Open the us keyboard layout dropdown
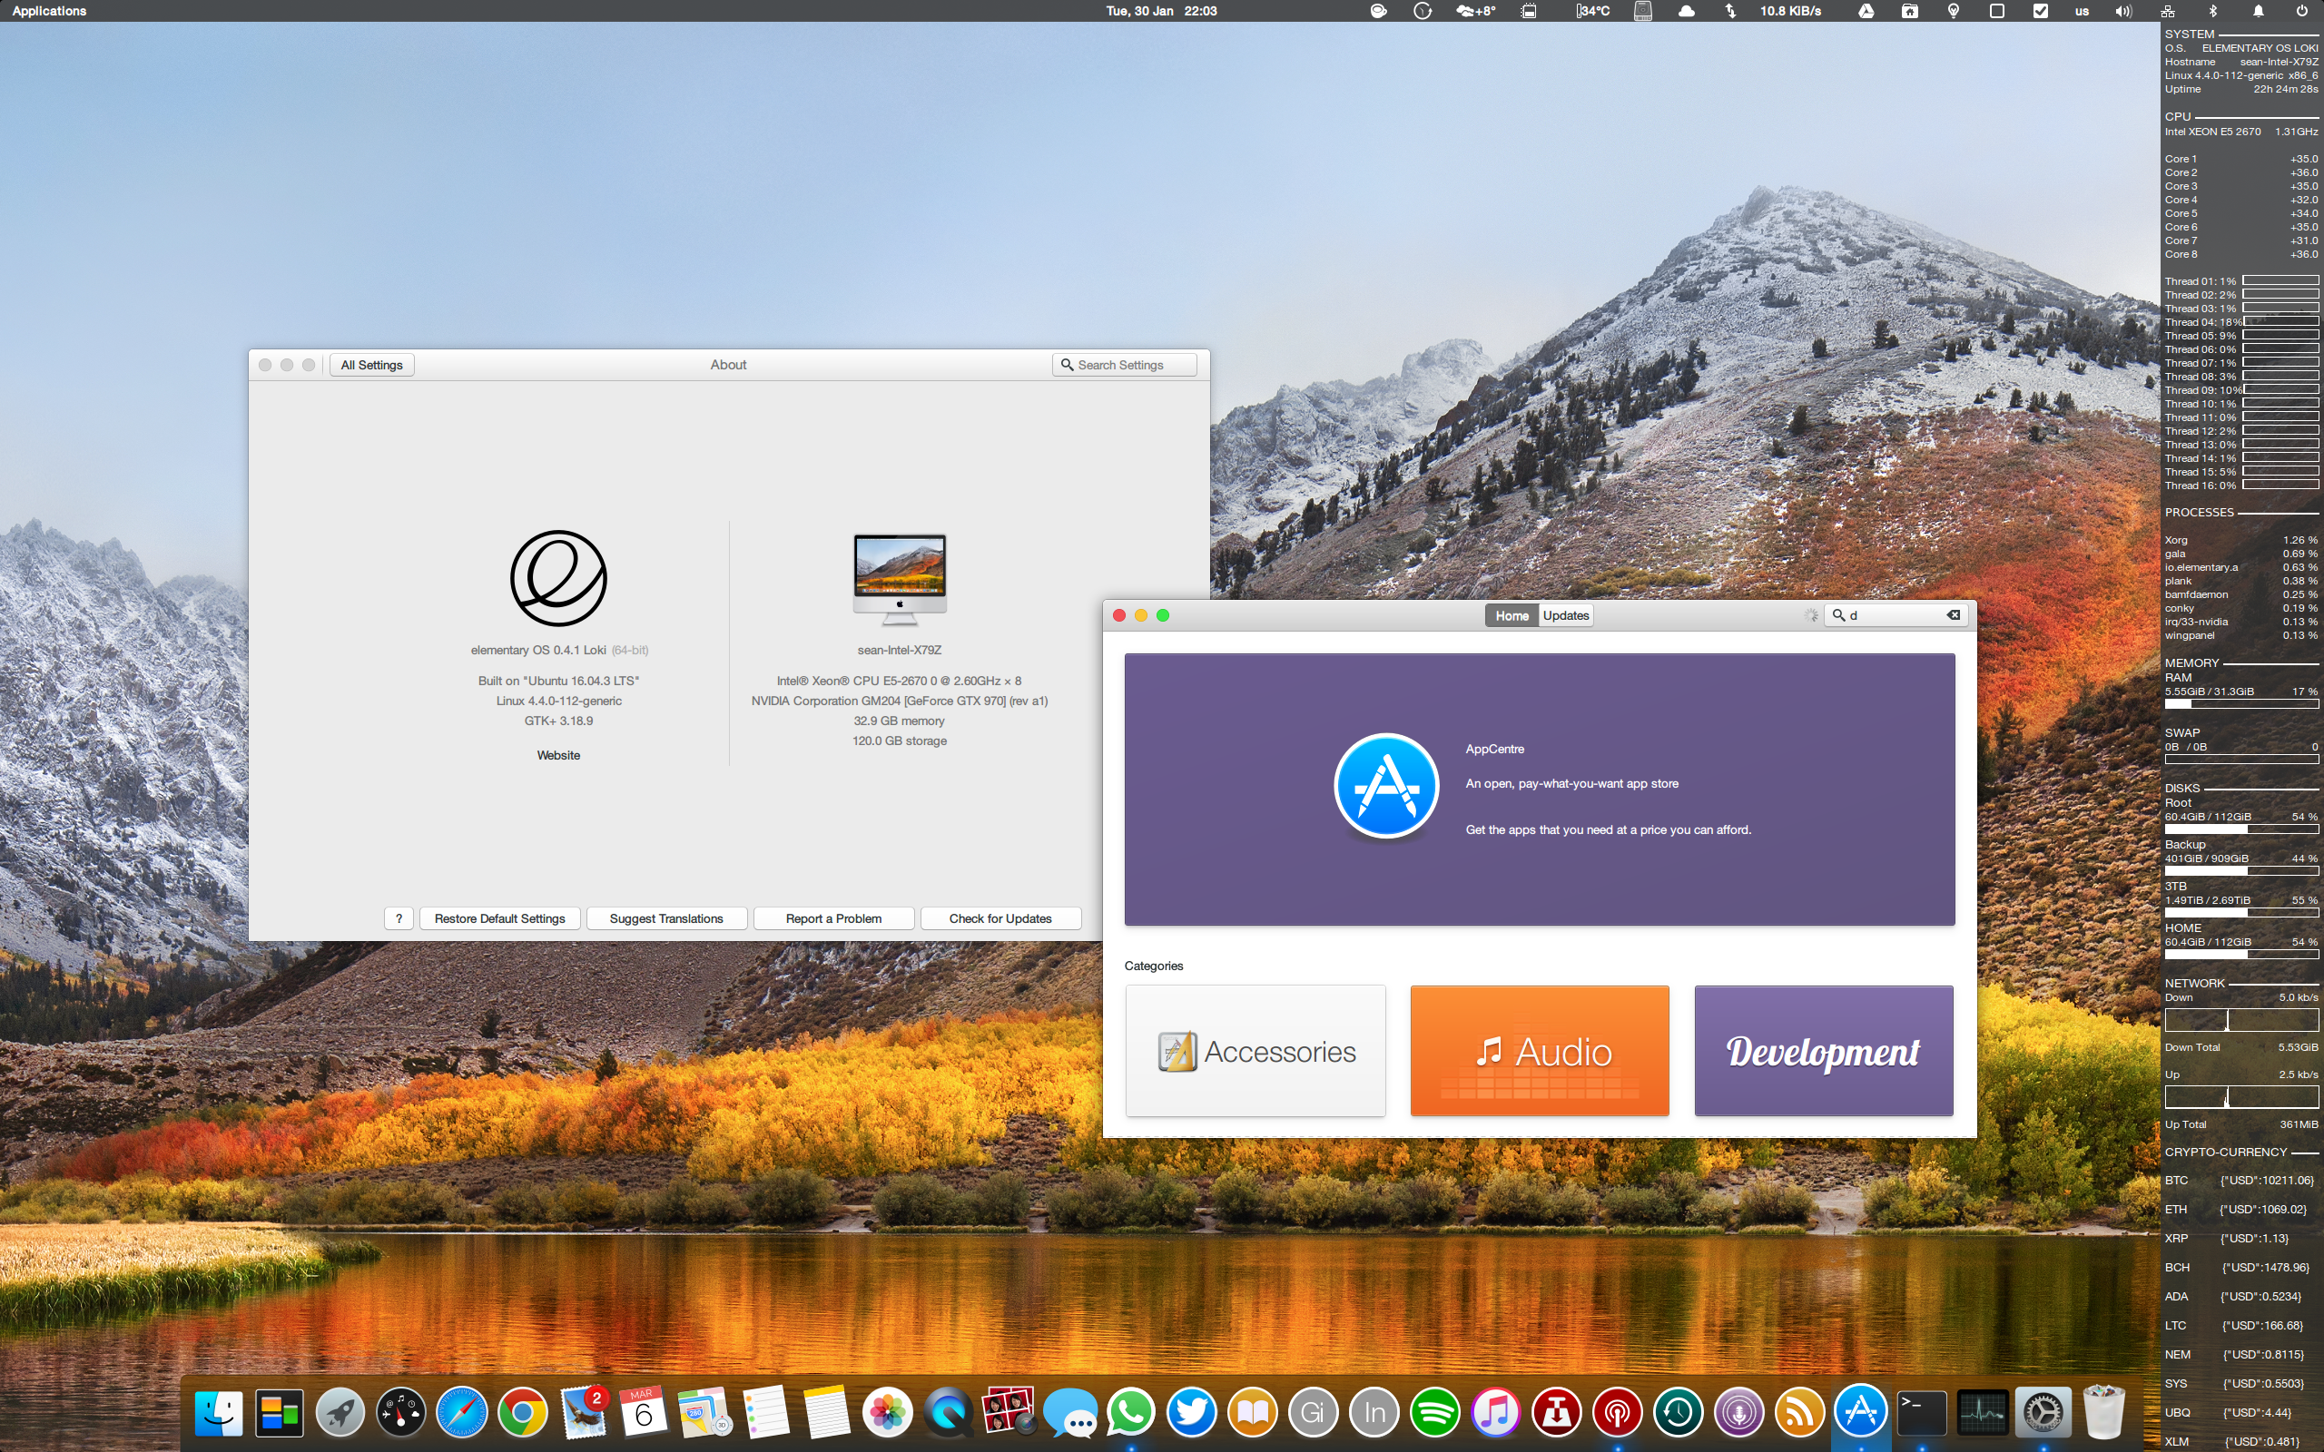The height and width of the screenshot is (1452, 2324). tap(2082, 11)
